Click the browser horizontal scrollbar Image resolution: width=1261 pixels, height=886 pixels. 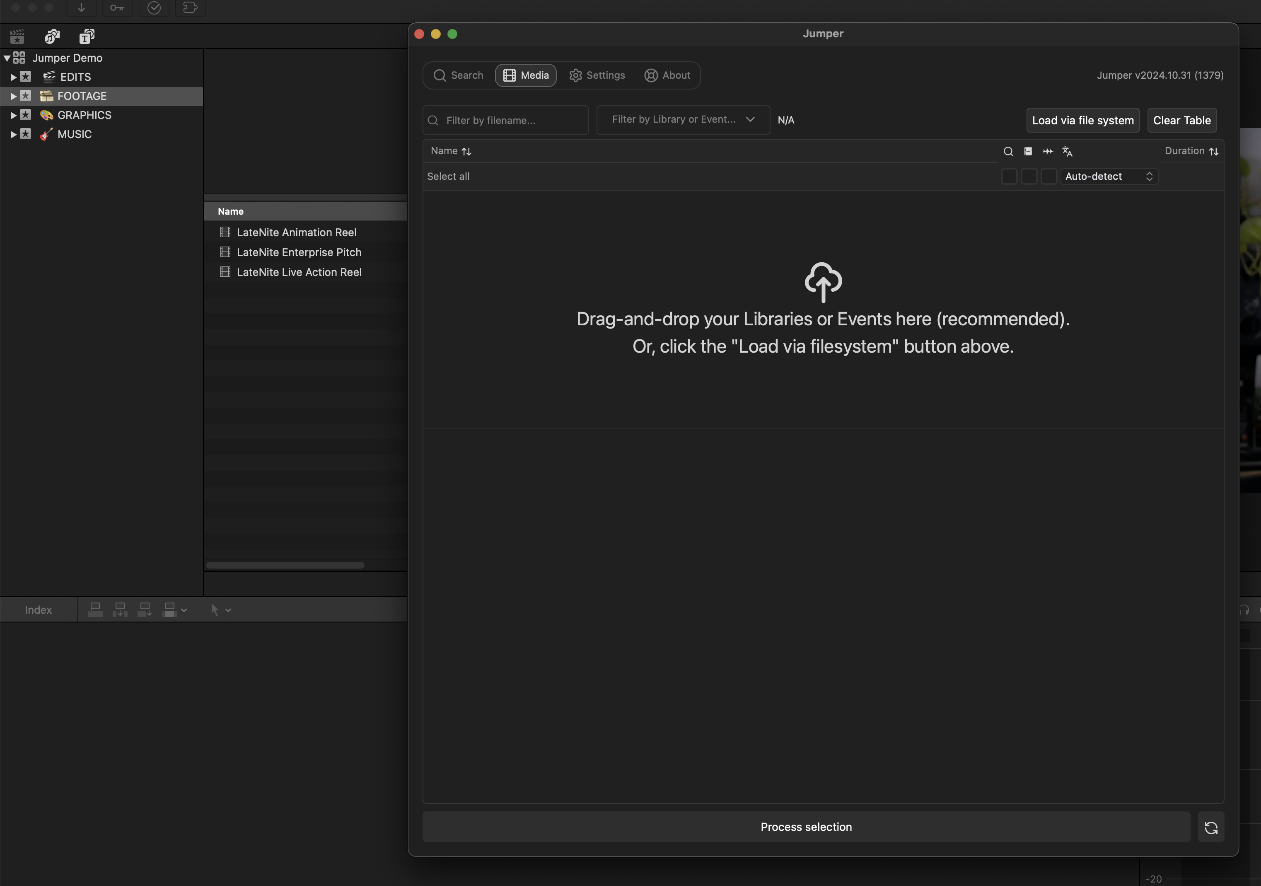pyautogui.click(x=285, y=565)
